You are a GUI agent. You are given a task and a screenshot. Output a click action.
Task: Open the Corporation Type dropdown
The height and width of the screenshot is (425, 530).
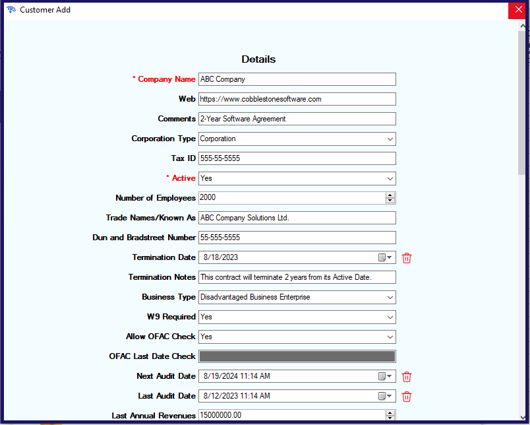click(390, 139)
